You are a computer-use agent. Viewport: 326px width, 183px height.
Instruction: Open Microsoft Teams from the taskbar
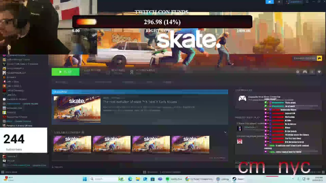(160, 179)
